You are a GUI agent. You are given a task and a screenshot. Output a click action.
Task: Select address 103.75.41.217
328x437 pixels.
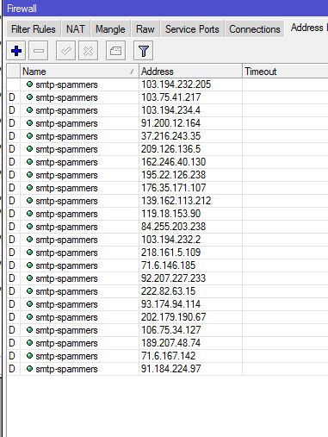(x=170, y=97)
